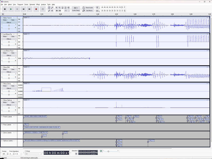
Task: Click gain slider on Make Test D track
Action: (x=9, y=25)
